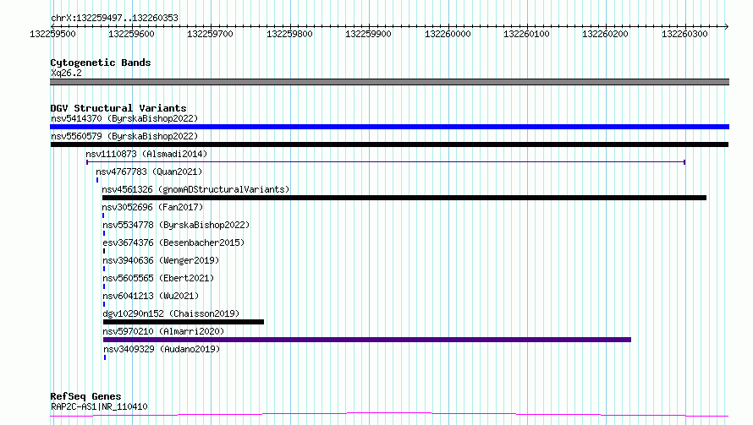This screenshot has width=753, height=425.
Task: Open nsv4561326 (gnomADStructuralVariants) label
Action: point(196,189)
